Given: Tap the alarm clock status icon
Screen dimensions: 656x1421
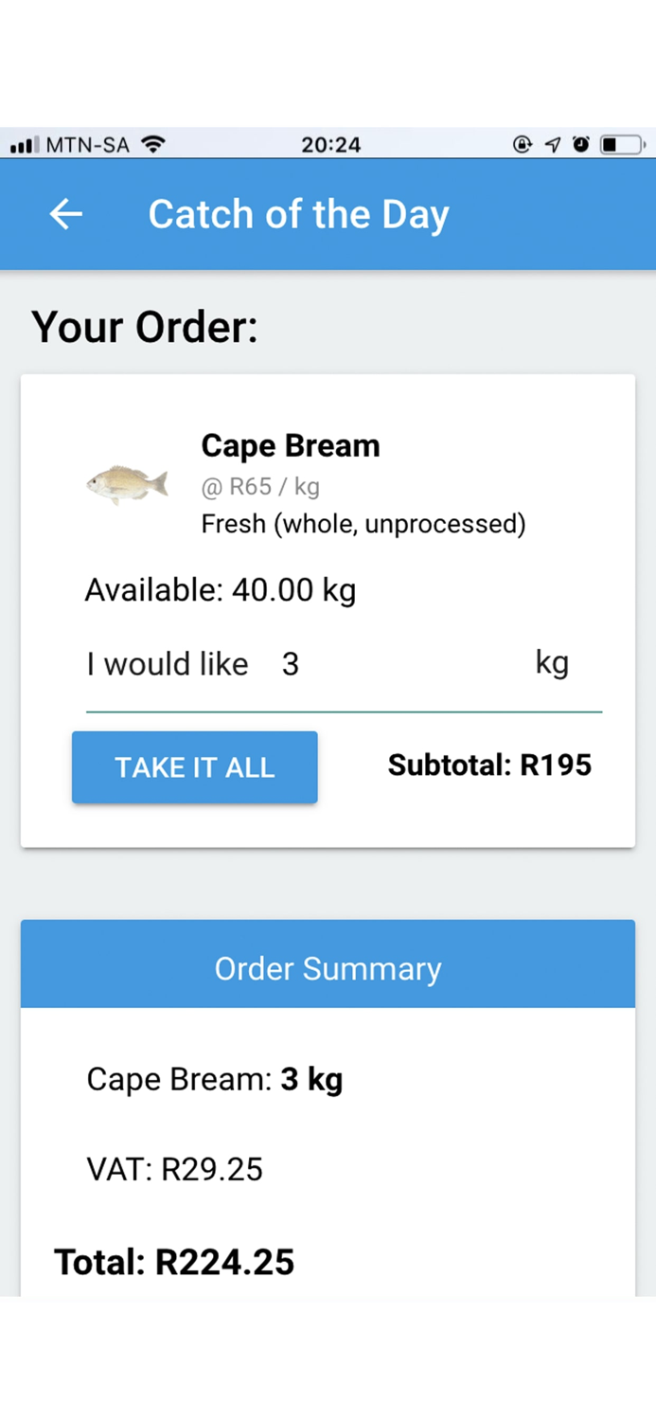Looking at the screenshot, I should (580, 145).
